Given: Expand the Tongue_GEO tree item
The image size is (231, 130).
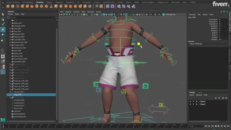Looking at the screenshot, I should point(10,45).
